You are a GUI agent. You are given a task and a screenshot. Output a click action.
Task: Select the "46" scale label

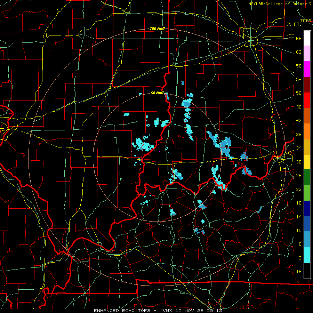click(299, 107)
